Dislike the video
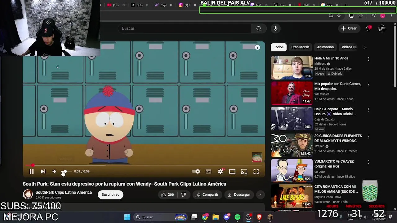Screen dimensions: 397x223 coord(183,195)
